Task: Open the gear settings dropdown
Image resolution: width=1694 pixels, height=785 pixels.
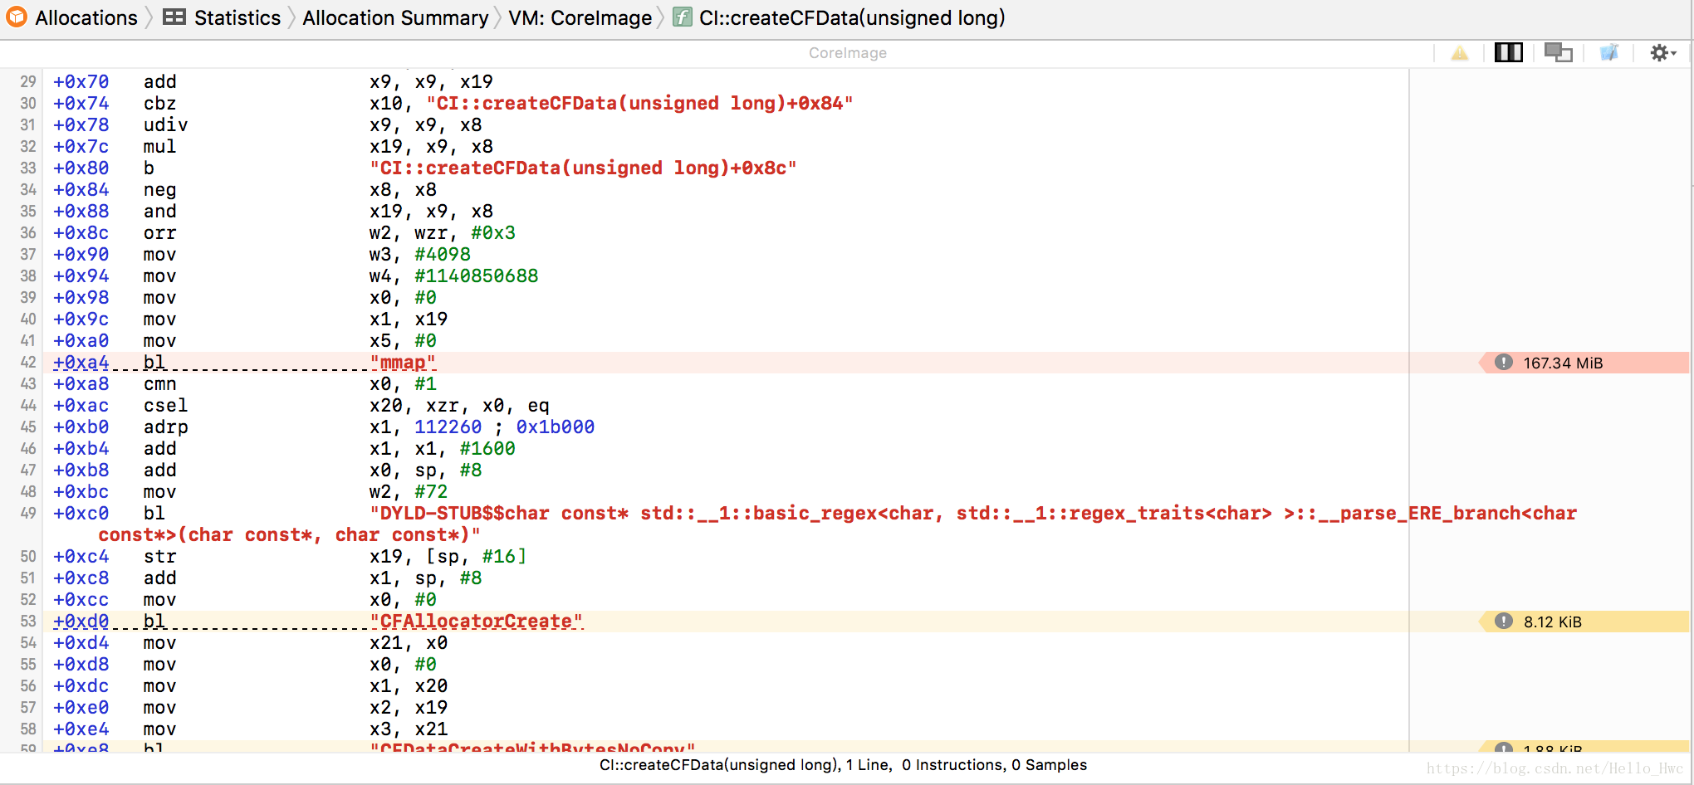Action: coord(1663,53)
